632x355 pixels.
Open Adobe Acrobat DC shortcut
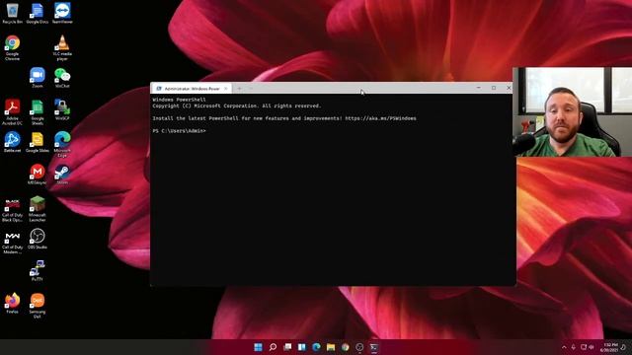tap(12, 111)
